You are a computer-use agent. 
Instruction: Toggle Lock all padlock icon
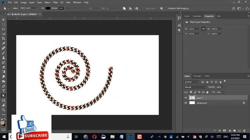pyautogui.click(x=207, y=92)
